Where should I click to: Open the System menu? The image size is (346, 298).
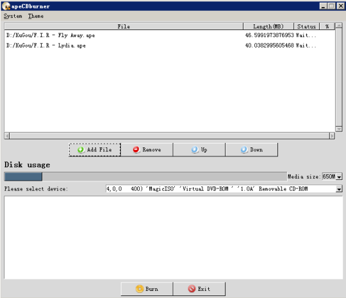coord(13,16)
